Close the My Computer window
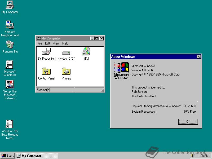The width and height of the screenshot is (212, 159). click(101, 38)
